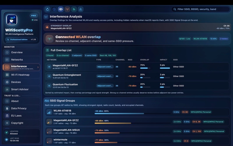This screenshot has width=233, height=146.
Task: Toggle the eye visibility button in toolbar
Action: 61,9
